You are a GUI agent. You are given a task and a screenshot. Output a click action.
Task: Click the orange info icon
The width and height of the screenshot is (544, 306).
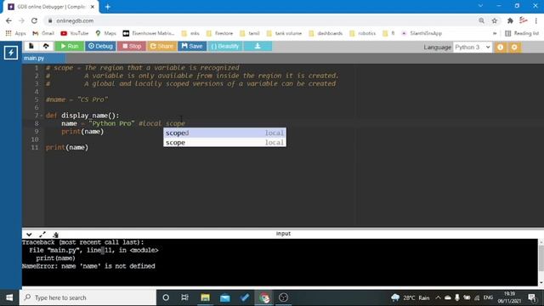501,48
